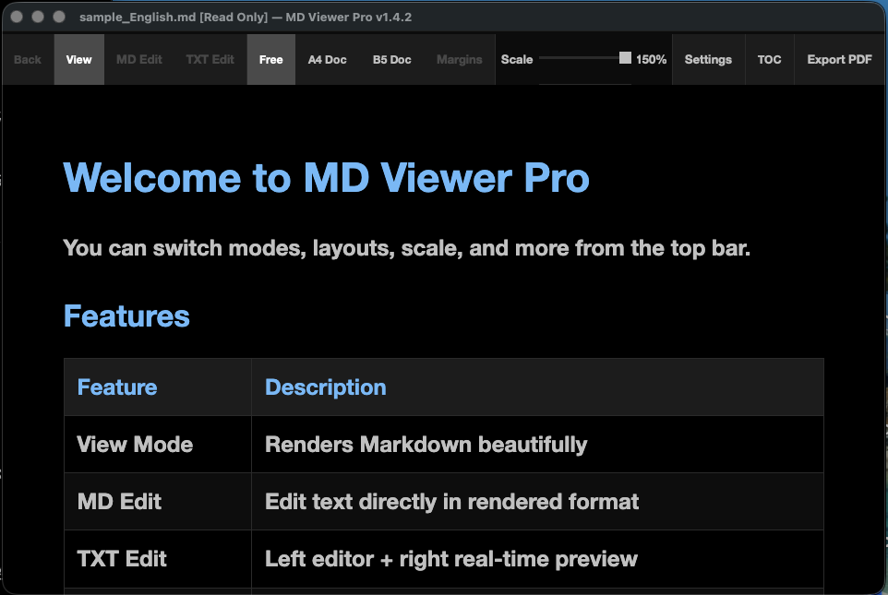The image size is (888, 595).
Task: Select the B5 Doc layout
Action: coord(392,59)
